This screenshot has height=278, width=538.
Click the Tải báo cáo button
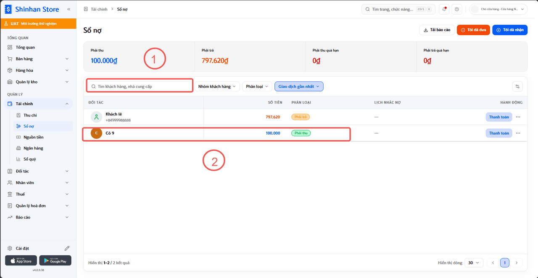(x=437, y=30)
